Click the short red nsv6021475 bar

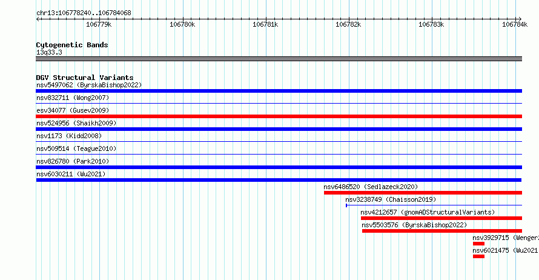[478, 256]
